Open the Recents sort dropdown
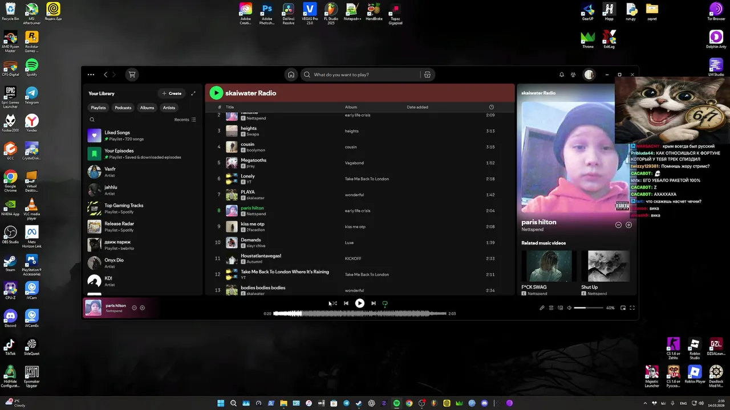 (x=185, y=120)
